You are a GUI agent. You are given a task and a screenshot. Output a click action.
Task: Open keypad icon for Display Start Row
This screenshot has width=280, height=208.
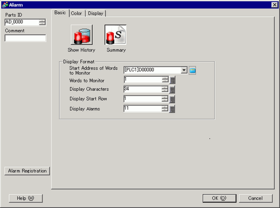(x=172, y=99)
